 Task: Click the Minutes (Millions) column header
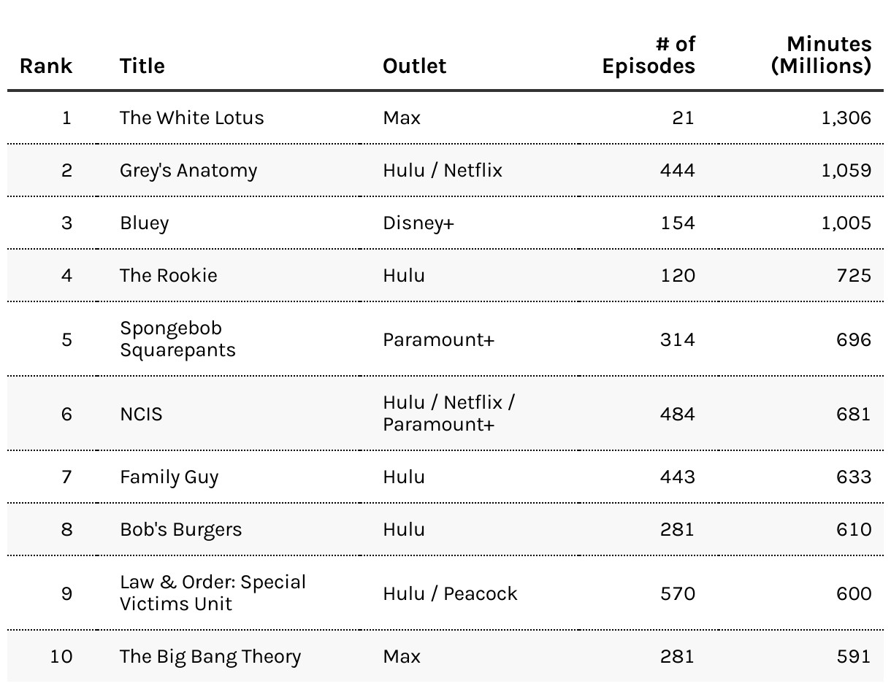822,55
